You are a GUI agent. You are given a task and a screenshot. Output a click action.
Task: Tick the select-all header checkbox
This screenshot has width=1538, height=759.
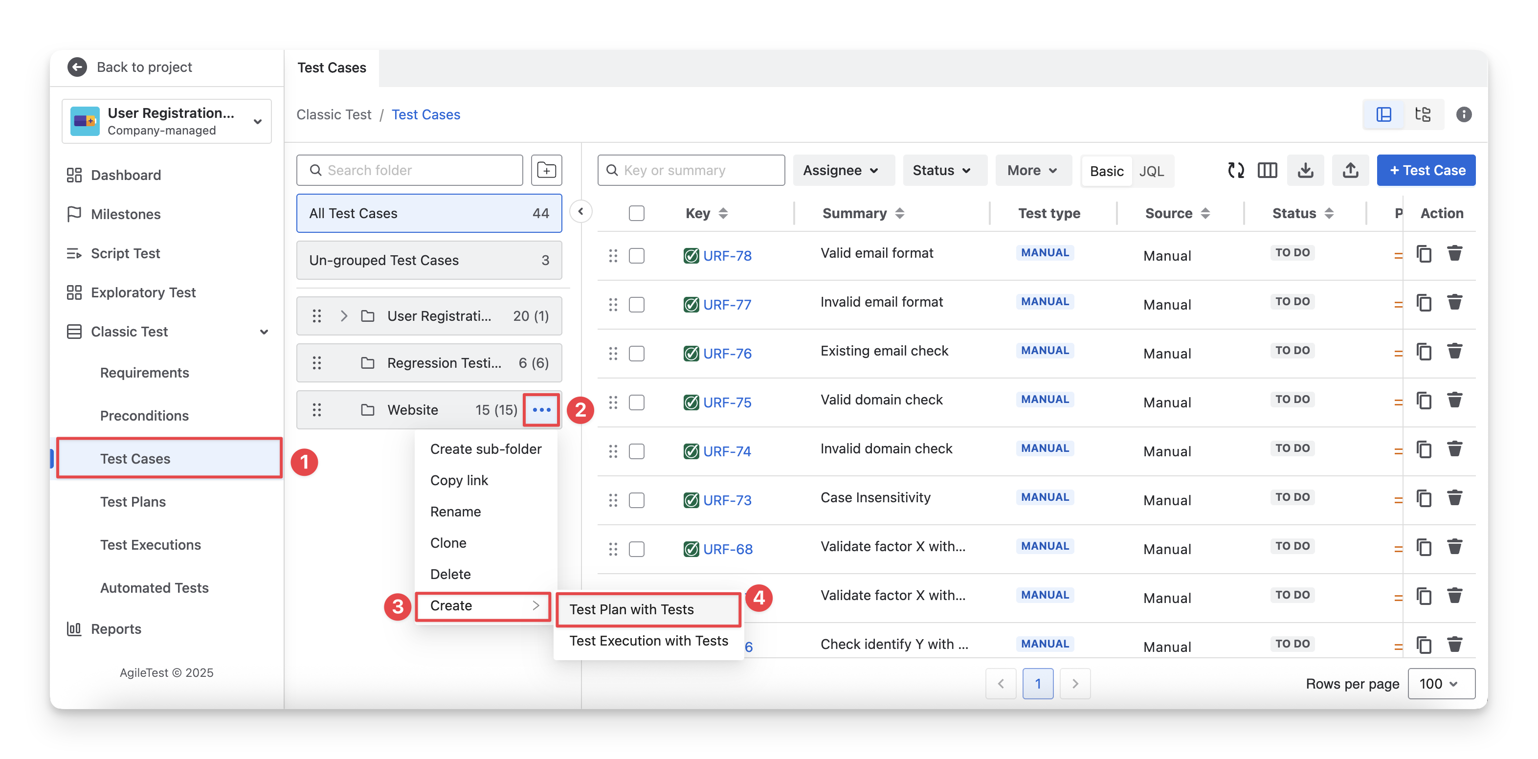tap(636, 213)
